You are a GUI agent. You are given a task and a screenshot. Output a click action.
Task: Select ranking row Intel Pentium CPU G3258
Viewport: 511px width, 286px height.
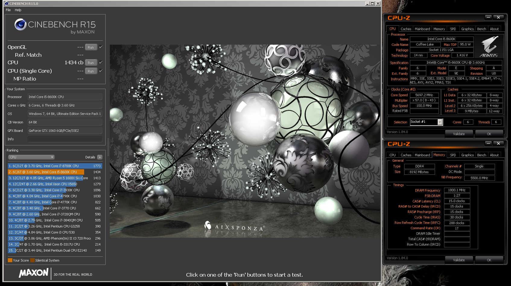pos(55,226)
